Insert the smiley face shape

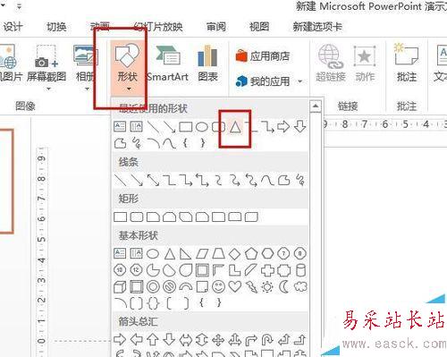218,287
